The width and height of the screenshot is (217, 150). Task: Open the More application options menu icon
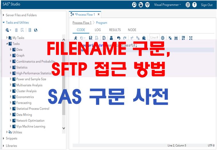pos(188,5)
